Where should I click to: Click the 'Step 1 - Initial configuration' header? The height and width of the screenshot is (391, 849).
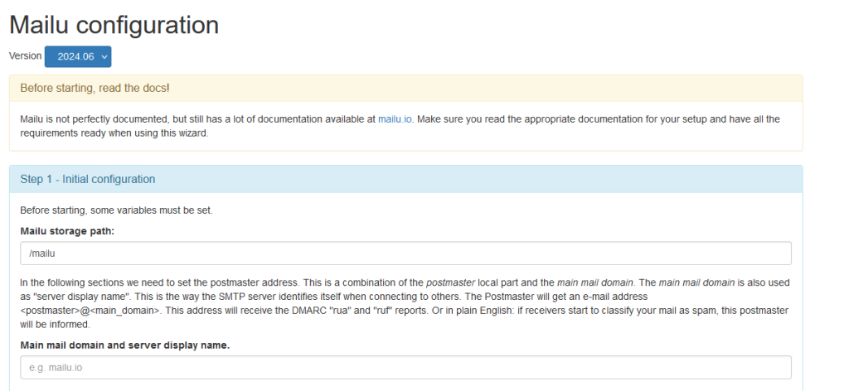(x=88, y=179)
